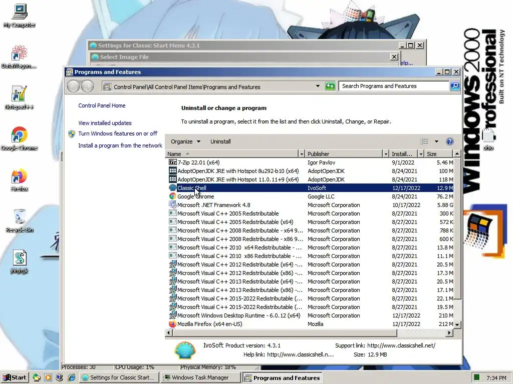Click Turn Windows features on or off

[118, 133]
